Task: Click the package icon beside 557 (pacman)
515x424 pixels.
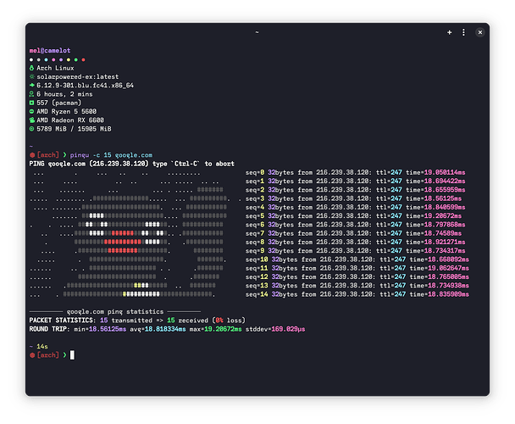Action: pos(31,103)
